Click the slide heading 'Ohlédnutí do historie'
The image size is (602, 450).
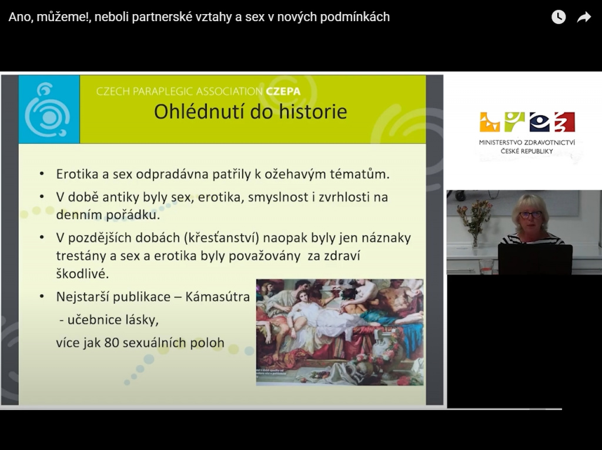250,112
